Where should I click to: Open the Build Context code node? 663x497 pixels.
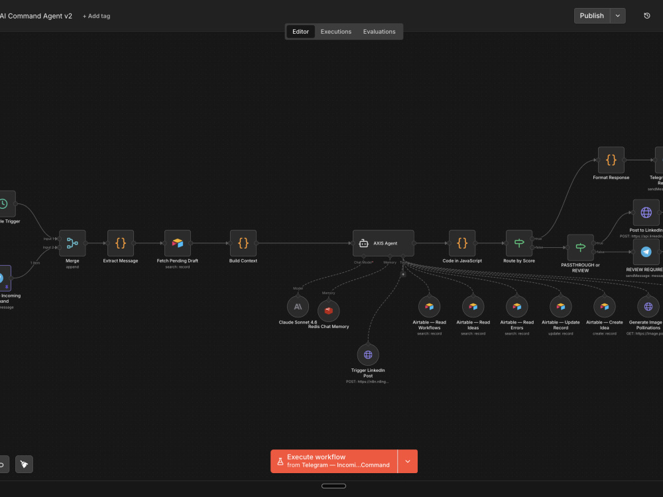[243, 243]
